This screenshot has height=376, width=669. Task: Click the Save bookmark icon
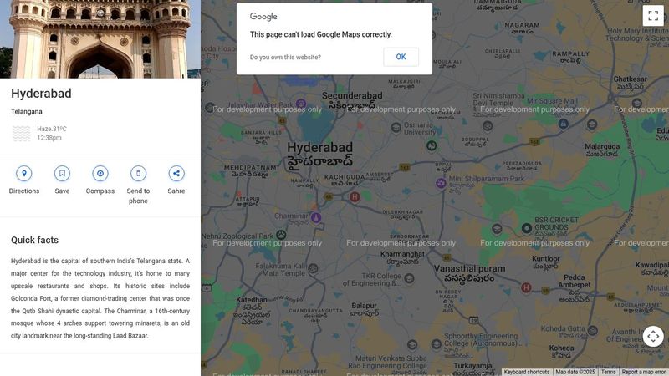pyautogui.click(x=62, y=174)
